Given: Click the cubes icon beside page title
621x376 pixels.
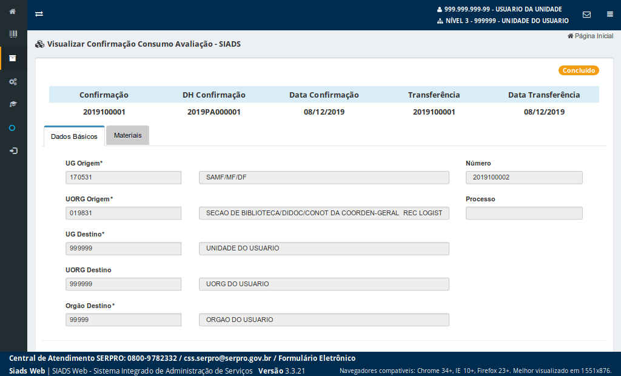Looking at the screenshot, I should 39,44.
